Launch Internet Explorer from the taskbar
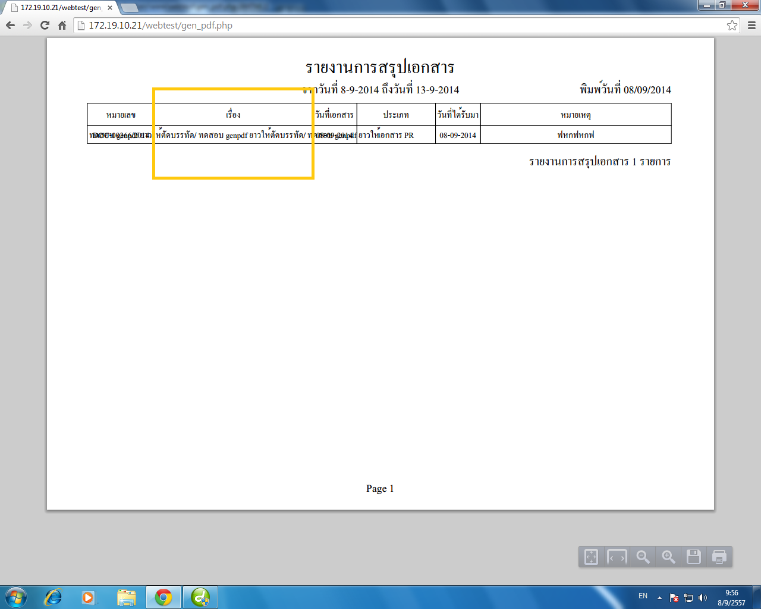 tap(53, 597)
